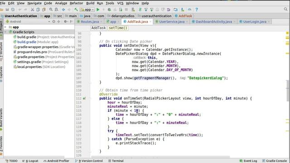Open the File menu

(3, 3)
